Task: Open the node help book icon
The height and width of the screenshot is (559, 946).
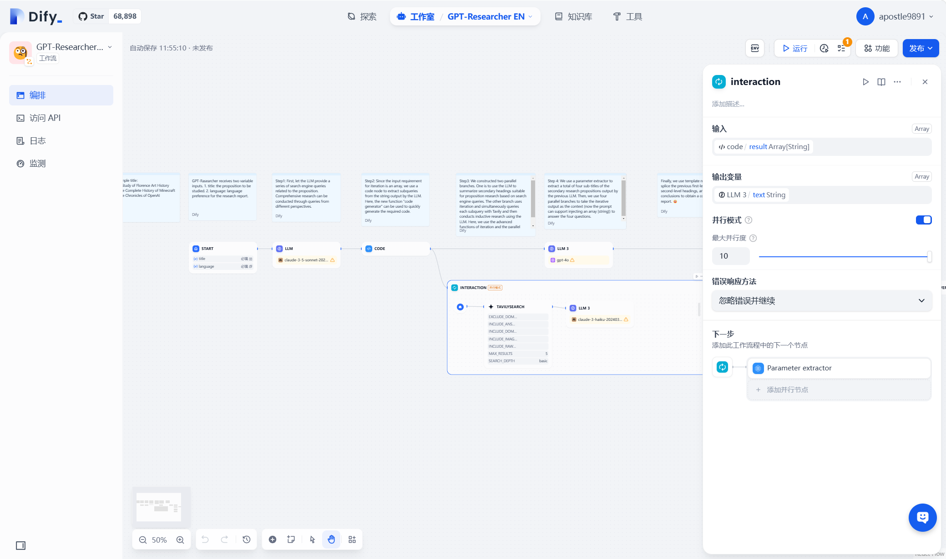Action: point(881,82)
